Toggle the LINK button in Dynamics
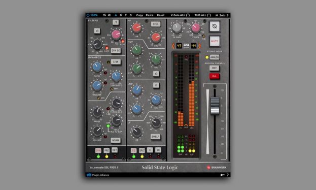 coord(116,62)
